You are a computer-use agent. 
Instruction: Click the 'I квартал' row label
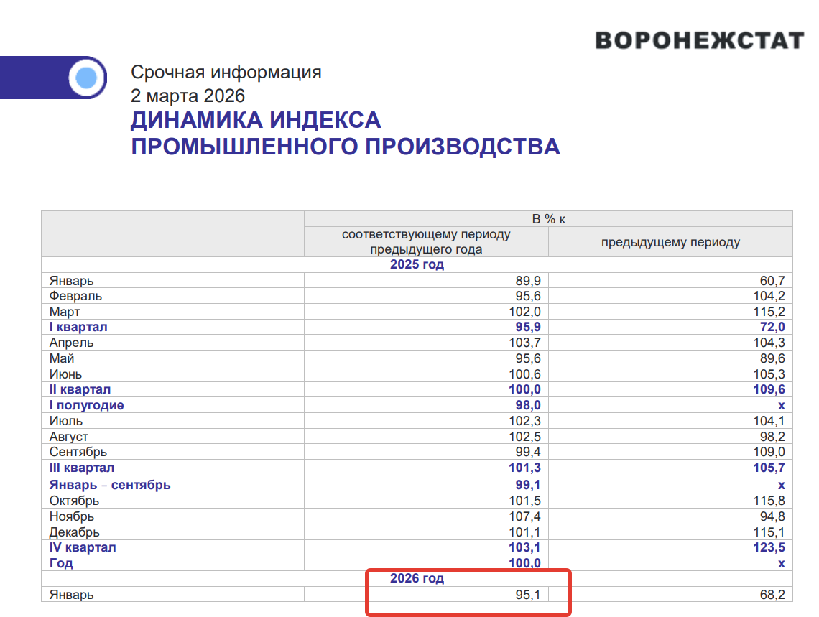[x=78, y=327]
